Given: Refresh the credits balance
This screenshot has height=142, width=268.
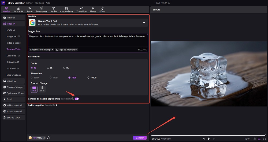Looking at the screenshot, I should (49, 138).
